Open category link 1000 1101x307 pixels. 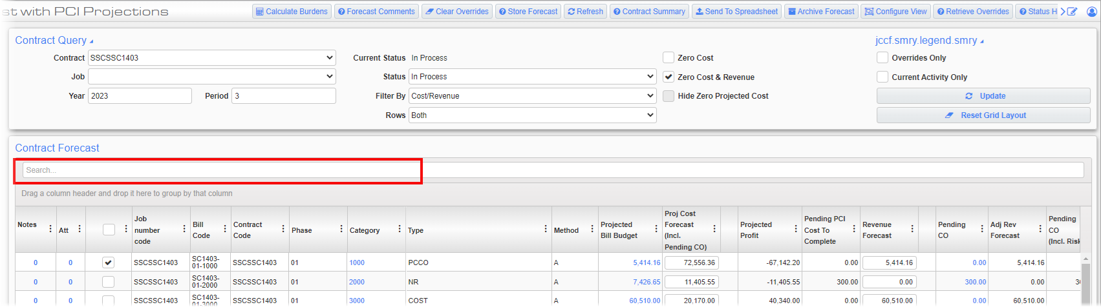pyautogui.click(x=357, y=262)
